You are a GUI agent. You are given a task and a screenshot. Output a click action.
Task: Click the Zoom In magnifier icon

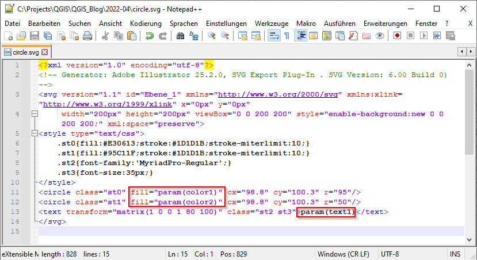212,36
